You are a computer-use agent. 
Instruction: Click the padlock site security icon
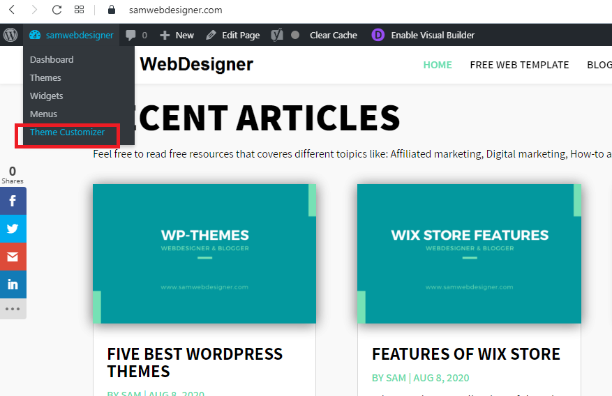click(x=112, y=10)
